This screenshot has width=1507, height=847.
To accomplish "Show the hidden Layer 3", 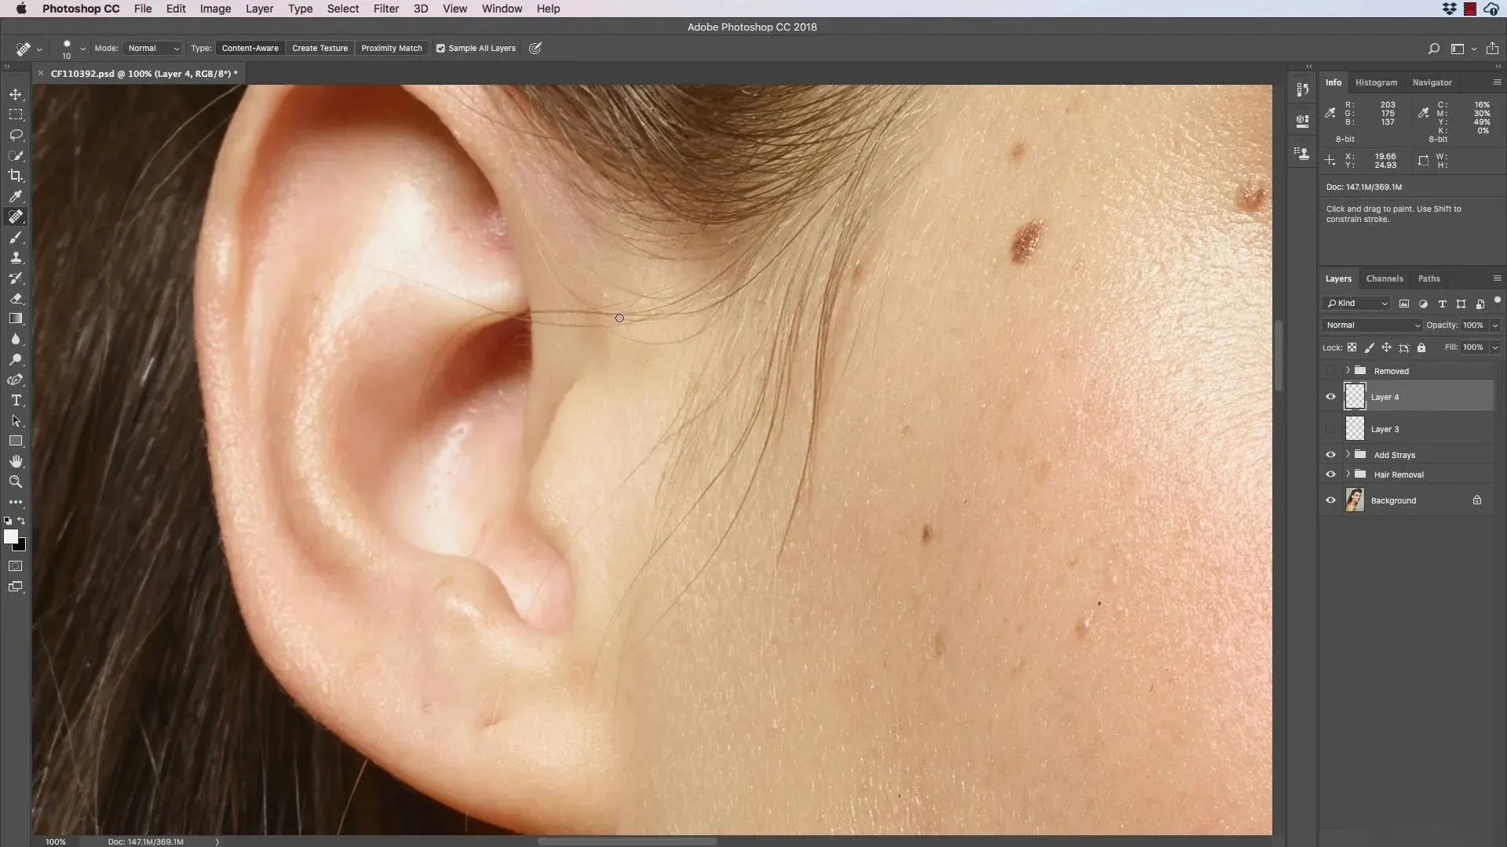I will tap(1330, 429).
